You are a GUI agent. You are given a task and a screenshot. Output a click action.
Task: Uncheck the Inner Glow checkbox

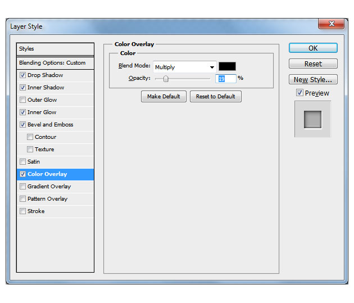point(22,112)
